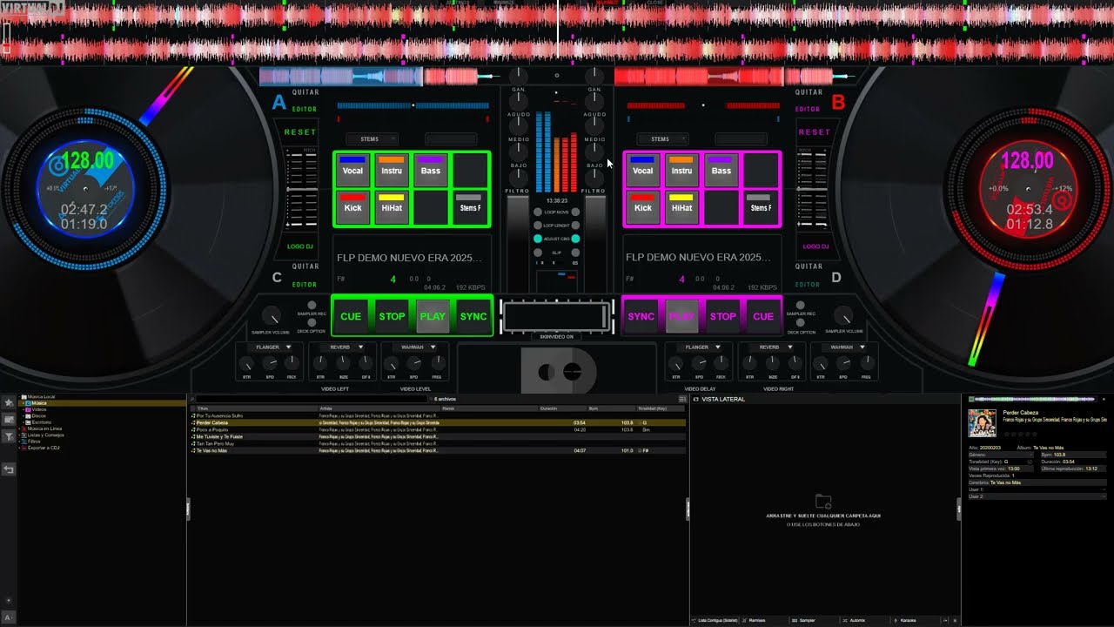Trigger the Kick stem pad on deck A
The height and width of the screenshot is (627, 1114).
[x=352, y=208]
